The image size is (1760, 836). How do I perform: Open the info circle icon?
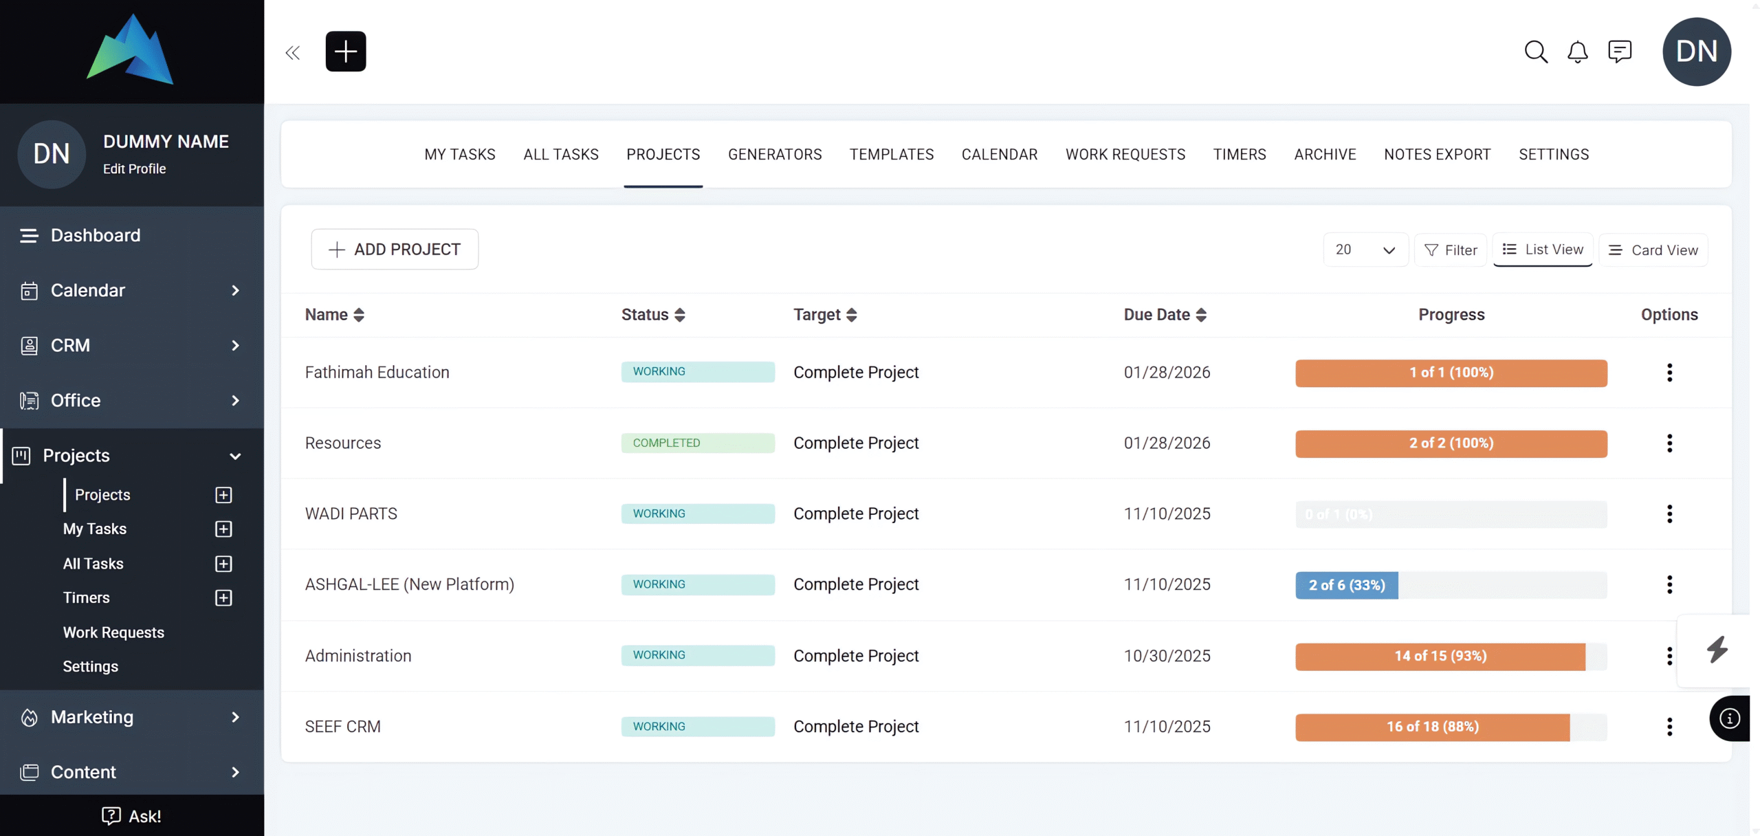pyautogui.click(x=1729, y=718)
